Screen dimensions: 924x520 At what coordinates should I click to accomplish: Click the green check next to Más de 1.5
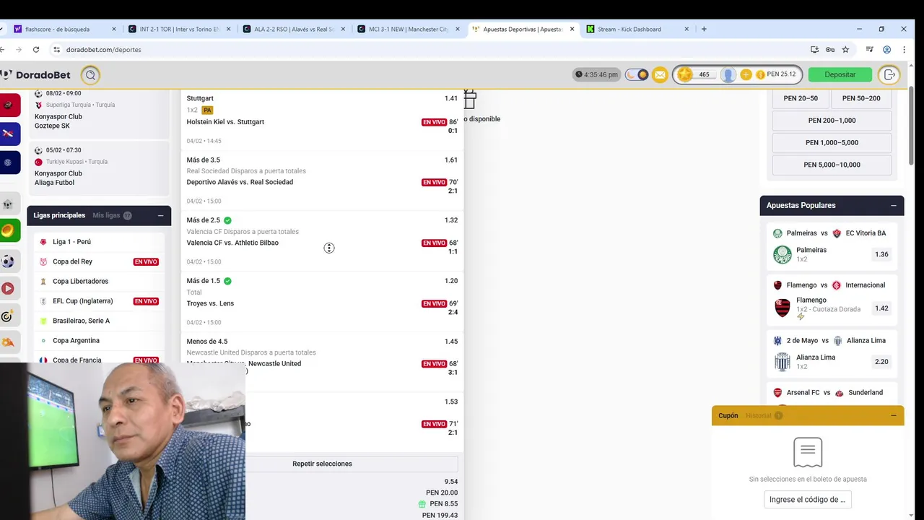click(227, 281)
